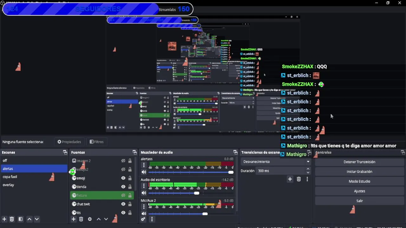Hide the tienda source
406x228 pixels.
click(123, 187)
